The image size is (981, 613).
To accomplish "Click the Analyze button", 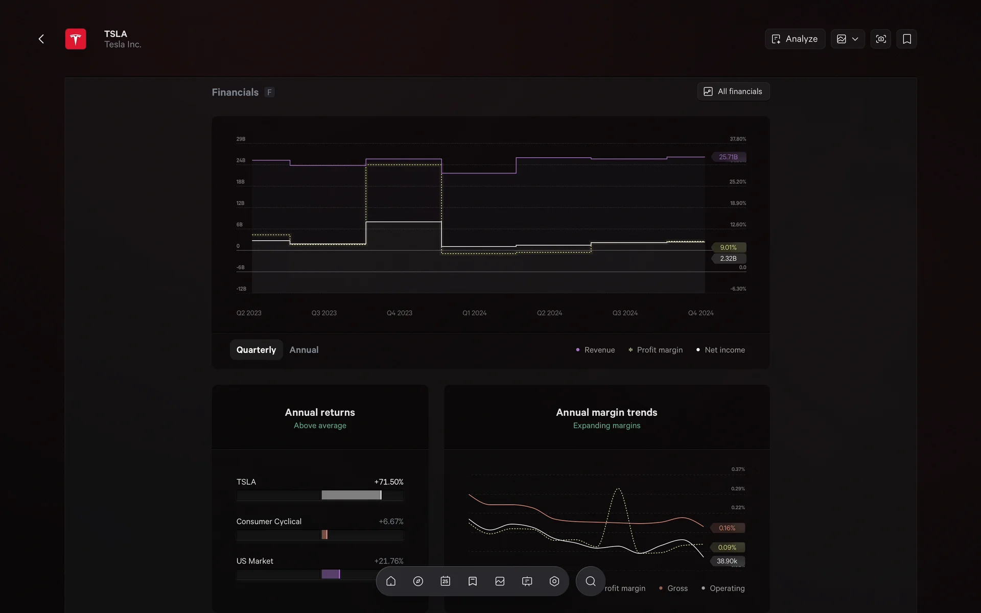I will pos(795,39).
